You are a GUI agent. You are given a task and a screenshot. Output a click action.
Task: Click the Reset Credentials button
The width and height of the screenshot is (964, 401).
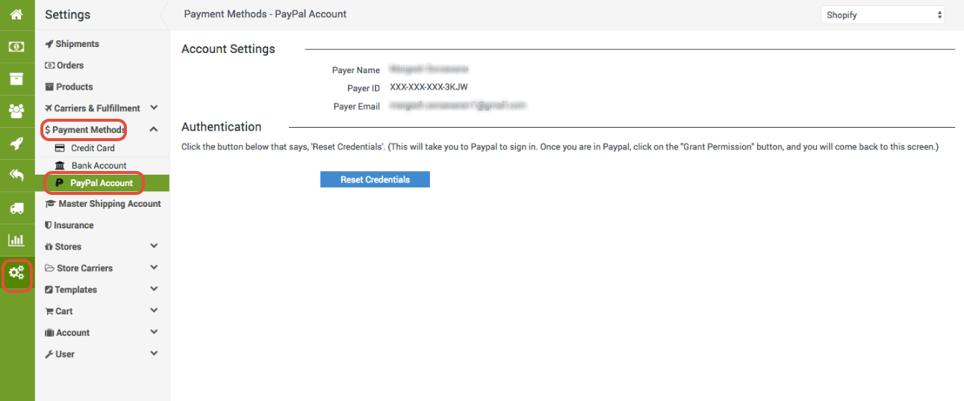375,180
